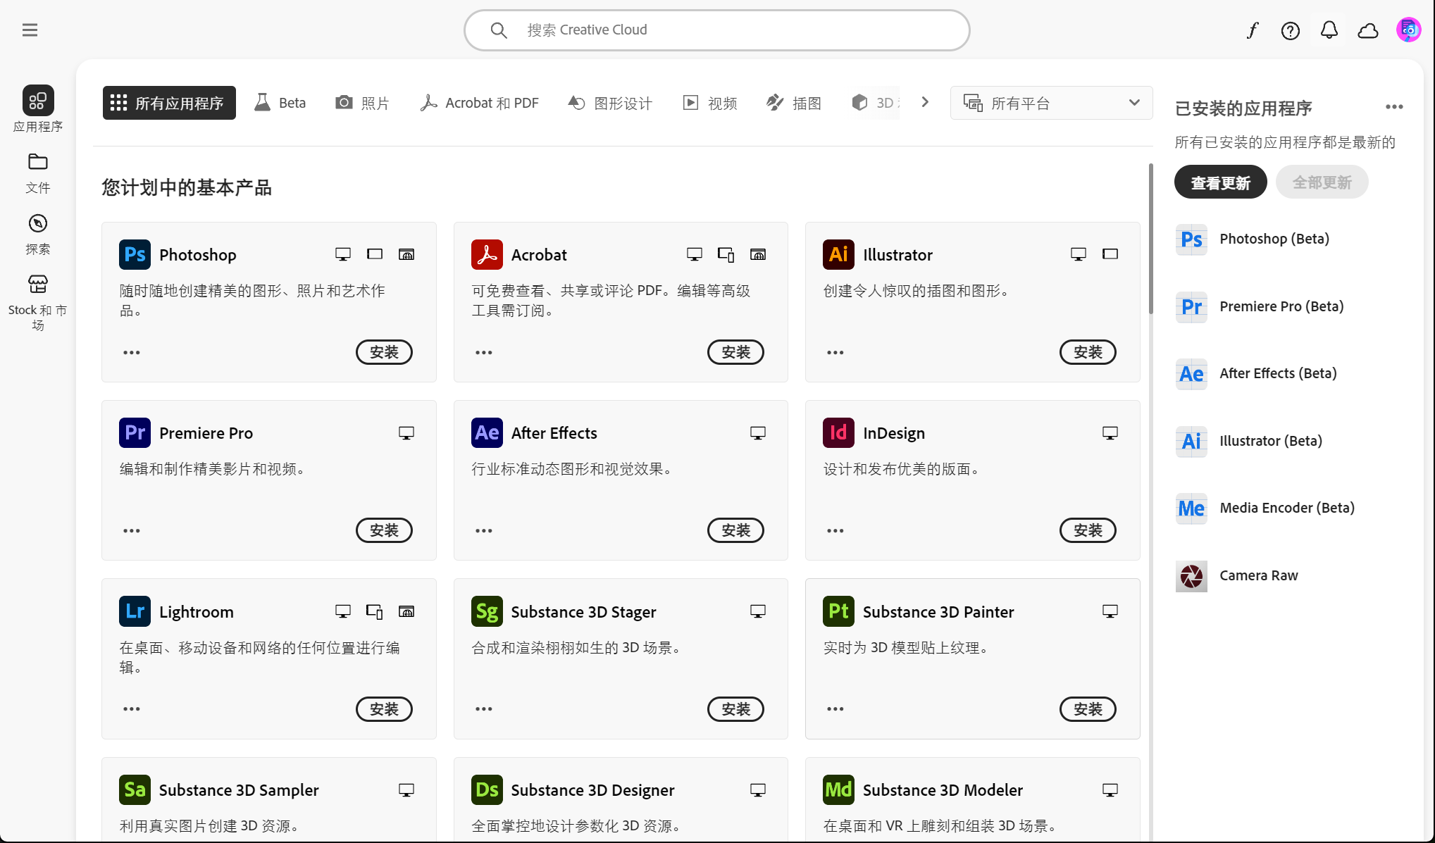
Task: Click the 查看更新 button
Action: point(1220,182)
